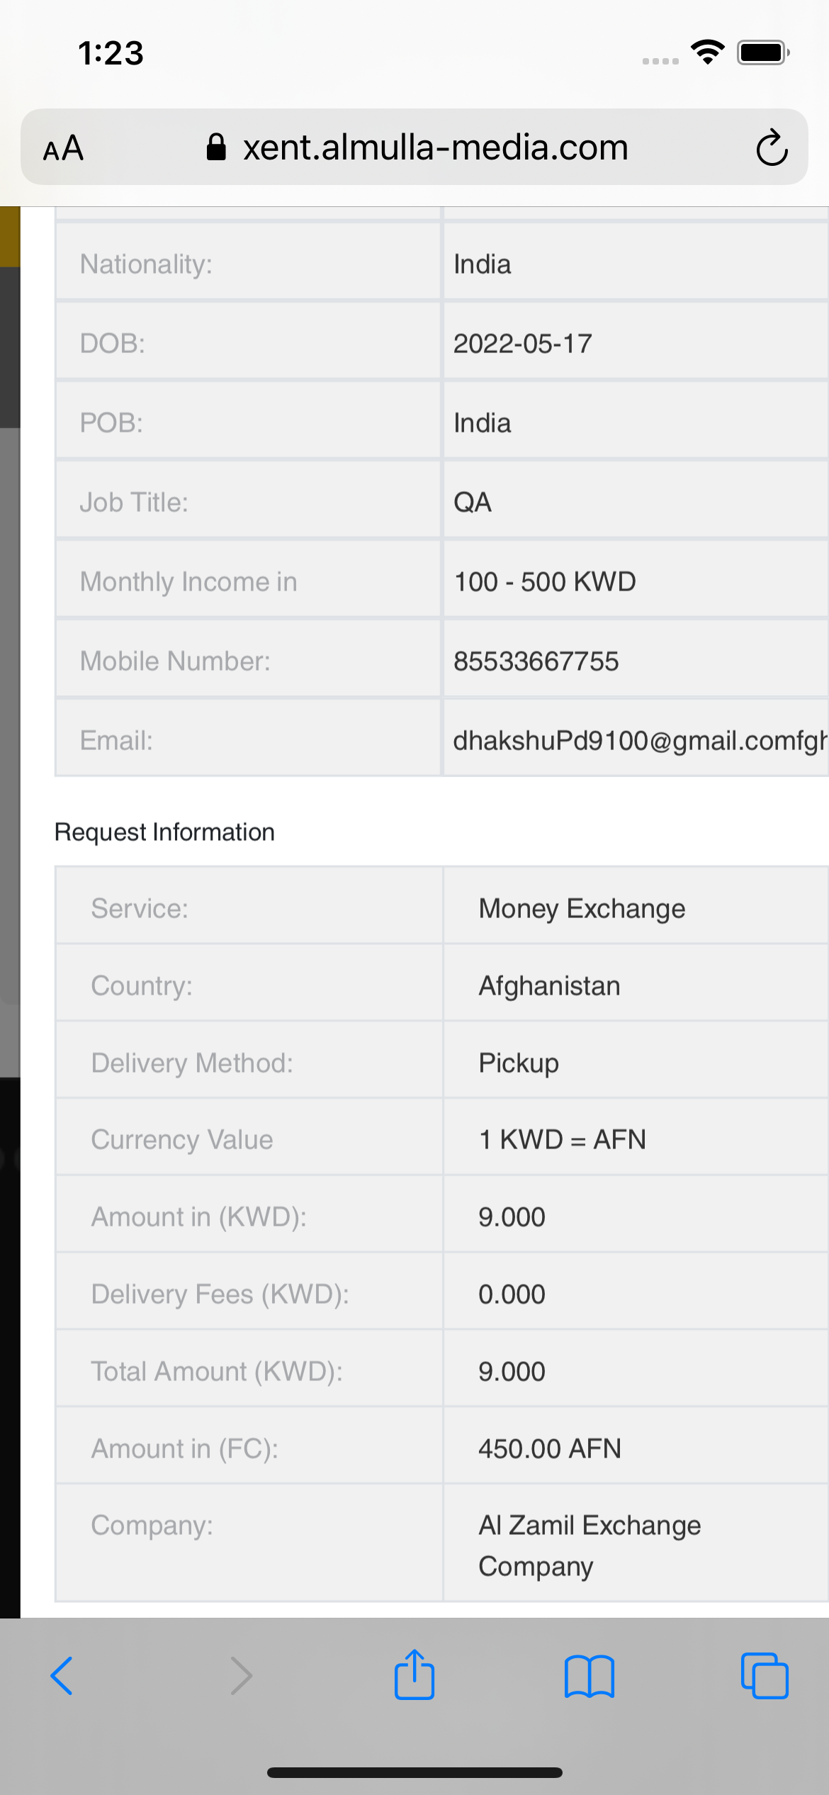
Task: Tap the padlock icon in address bar
Action: (x=216, y=147)
